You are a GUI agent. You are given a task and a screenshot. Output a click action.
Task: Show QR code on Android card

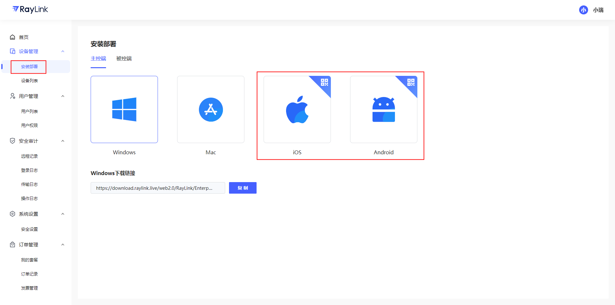coord(411,82)
